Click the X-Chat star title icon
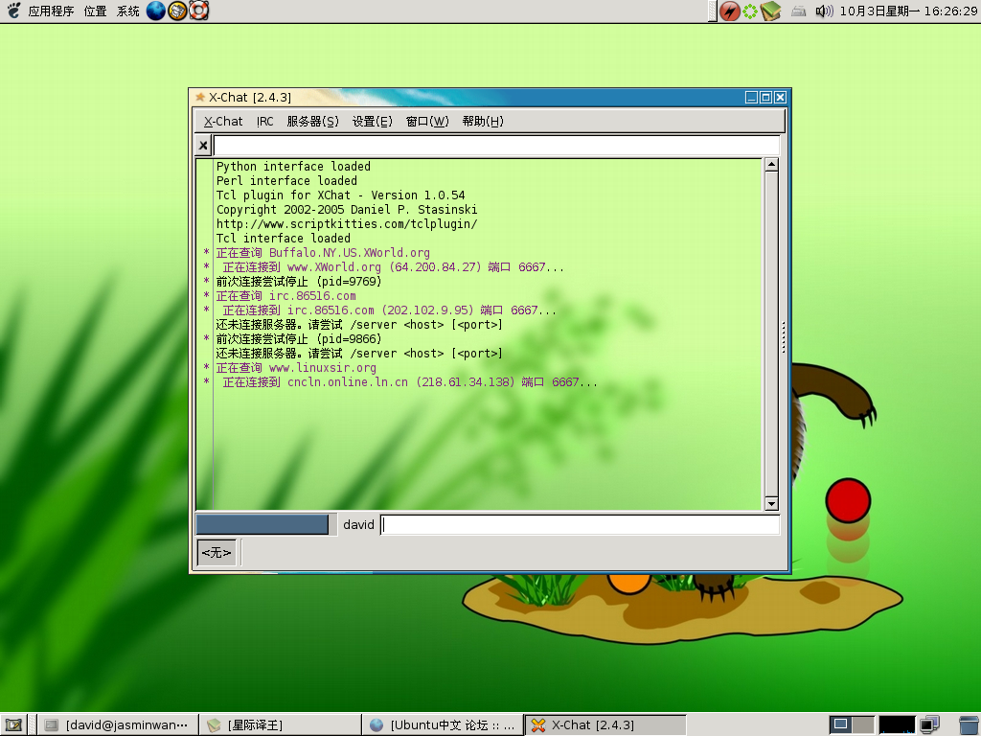This screenshot has width=981, height=736. click(x=200, y=97)
